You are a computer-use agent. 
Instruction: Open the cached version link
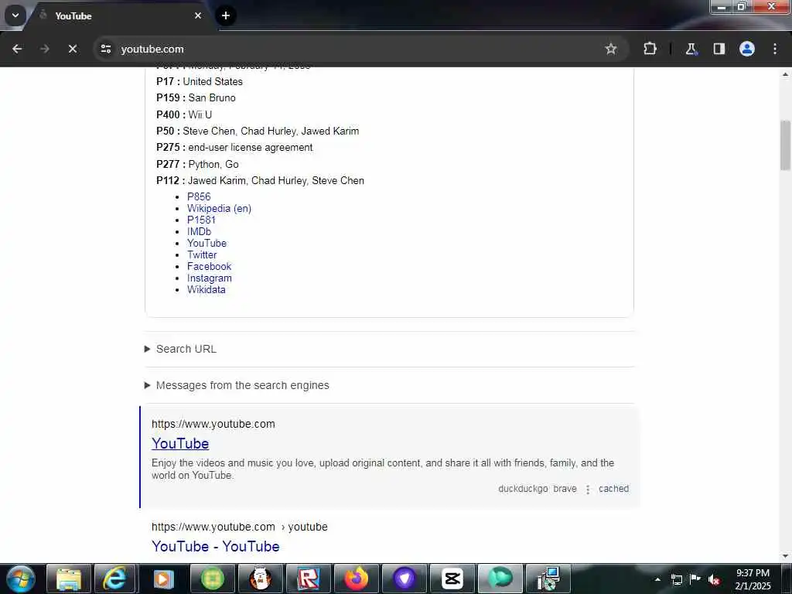tap(613, 489)
